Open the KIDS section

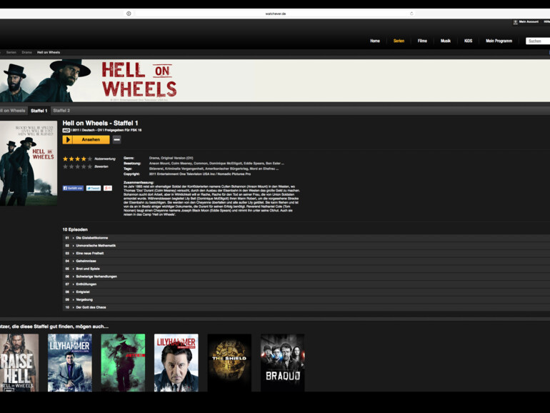[469, 41]
